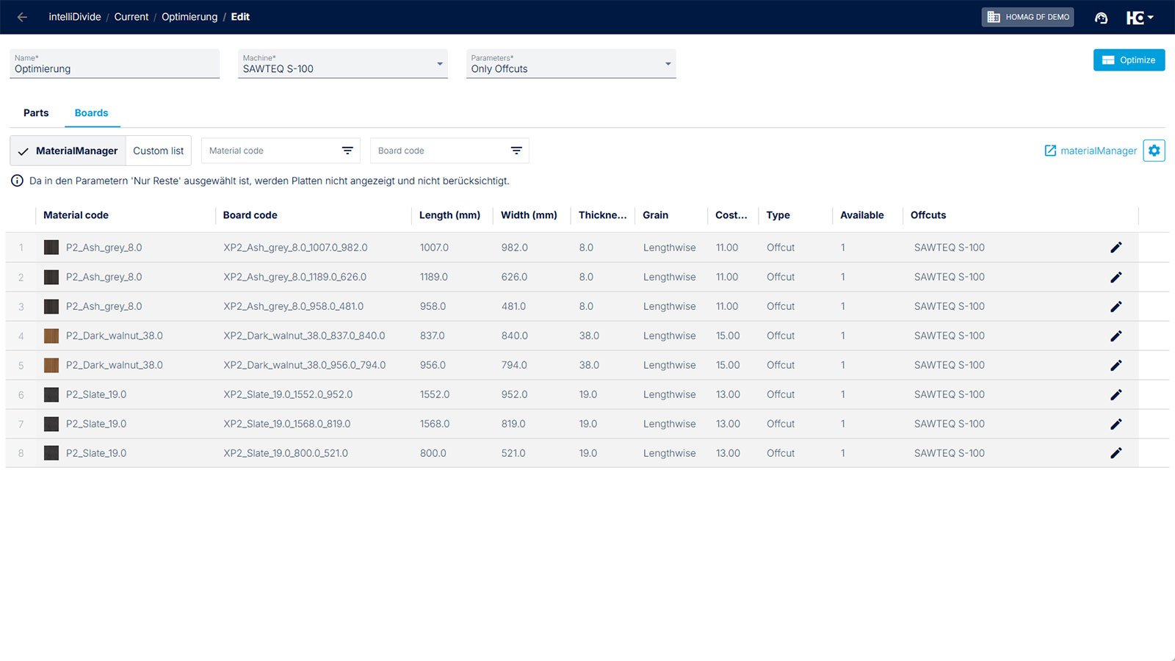Open the Parameters dropdown Only Offcuts
This screenshot has width=1175, height=661.
(x=571, y=64)
